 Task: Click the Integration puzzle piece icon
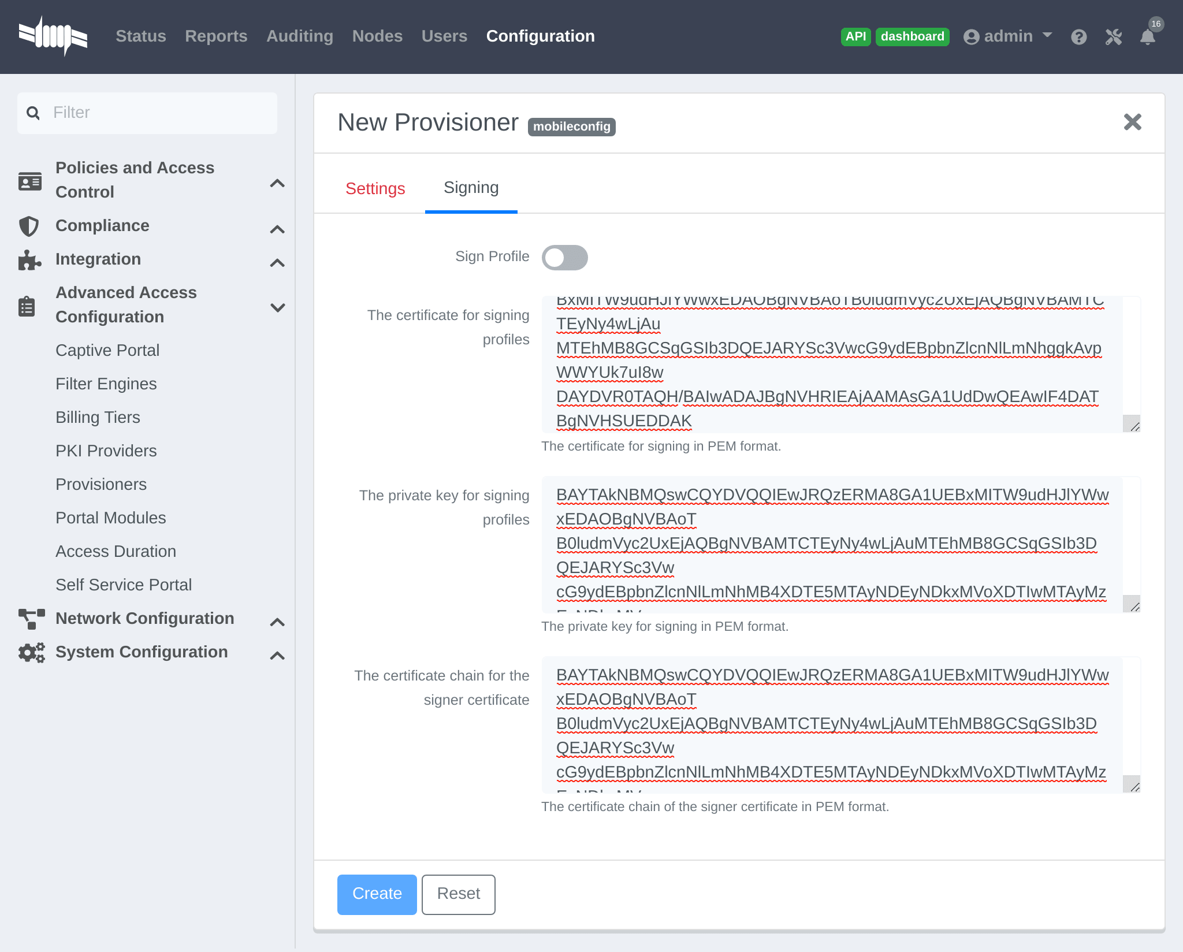(x=29, y=260)
